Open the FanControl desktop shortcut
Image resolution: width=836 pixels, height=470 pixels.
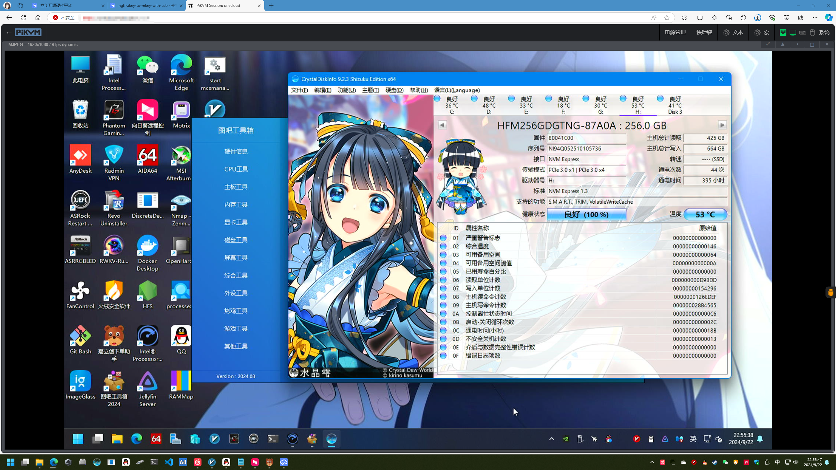[80, 295]
